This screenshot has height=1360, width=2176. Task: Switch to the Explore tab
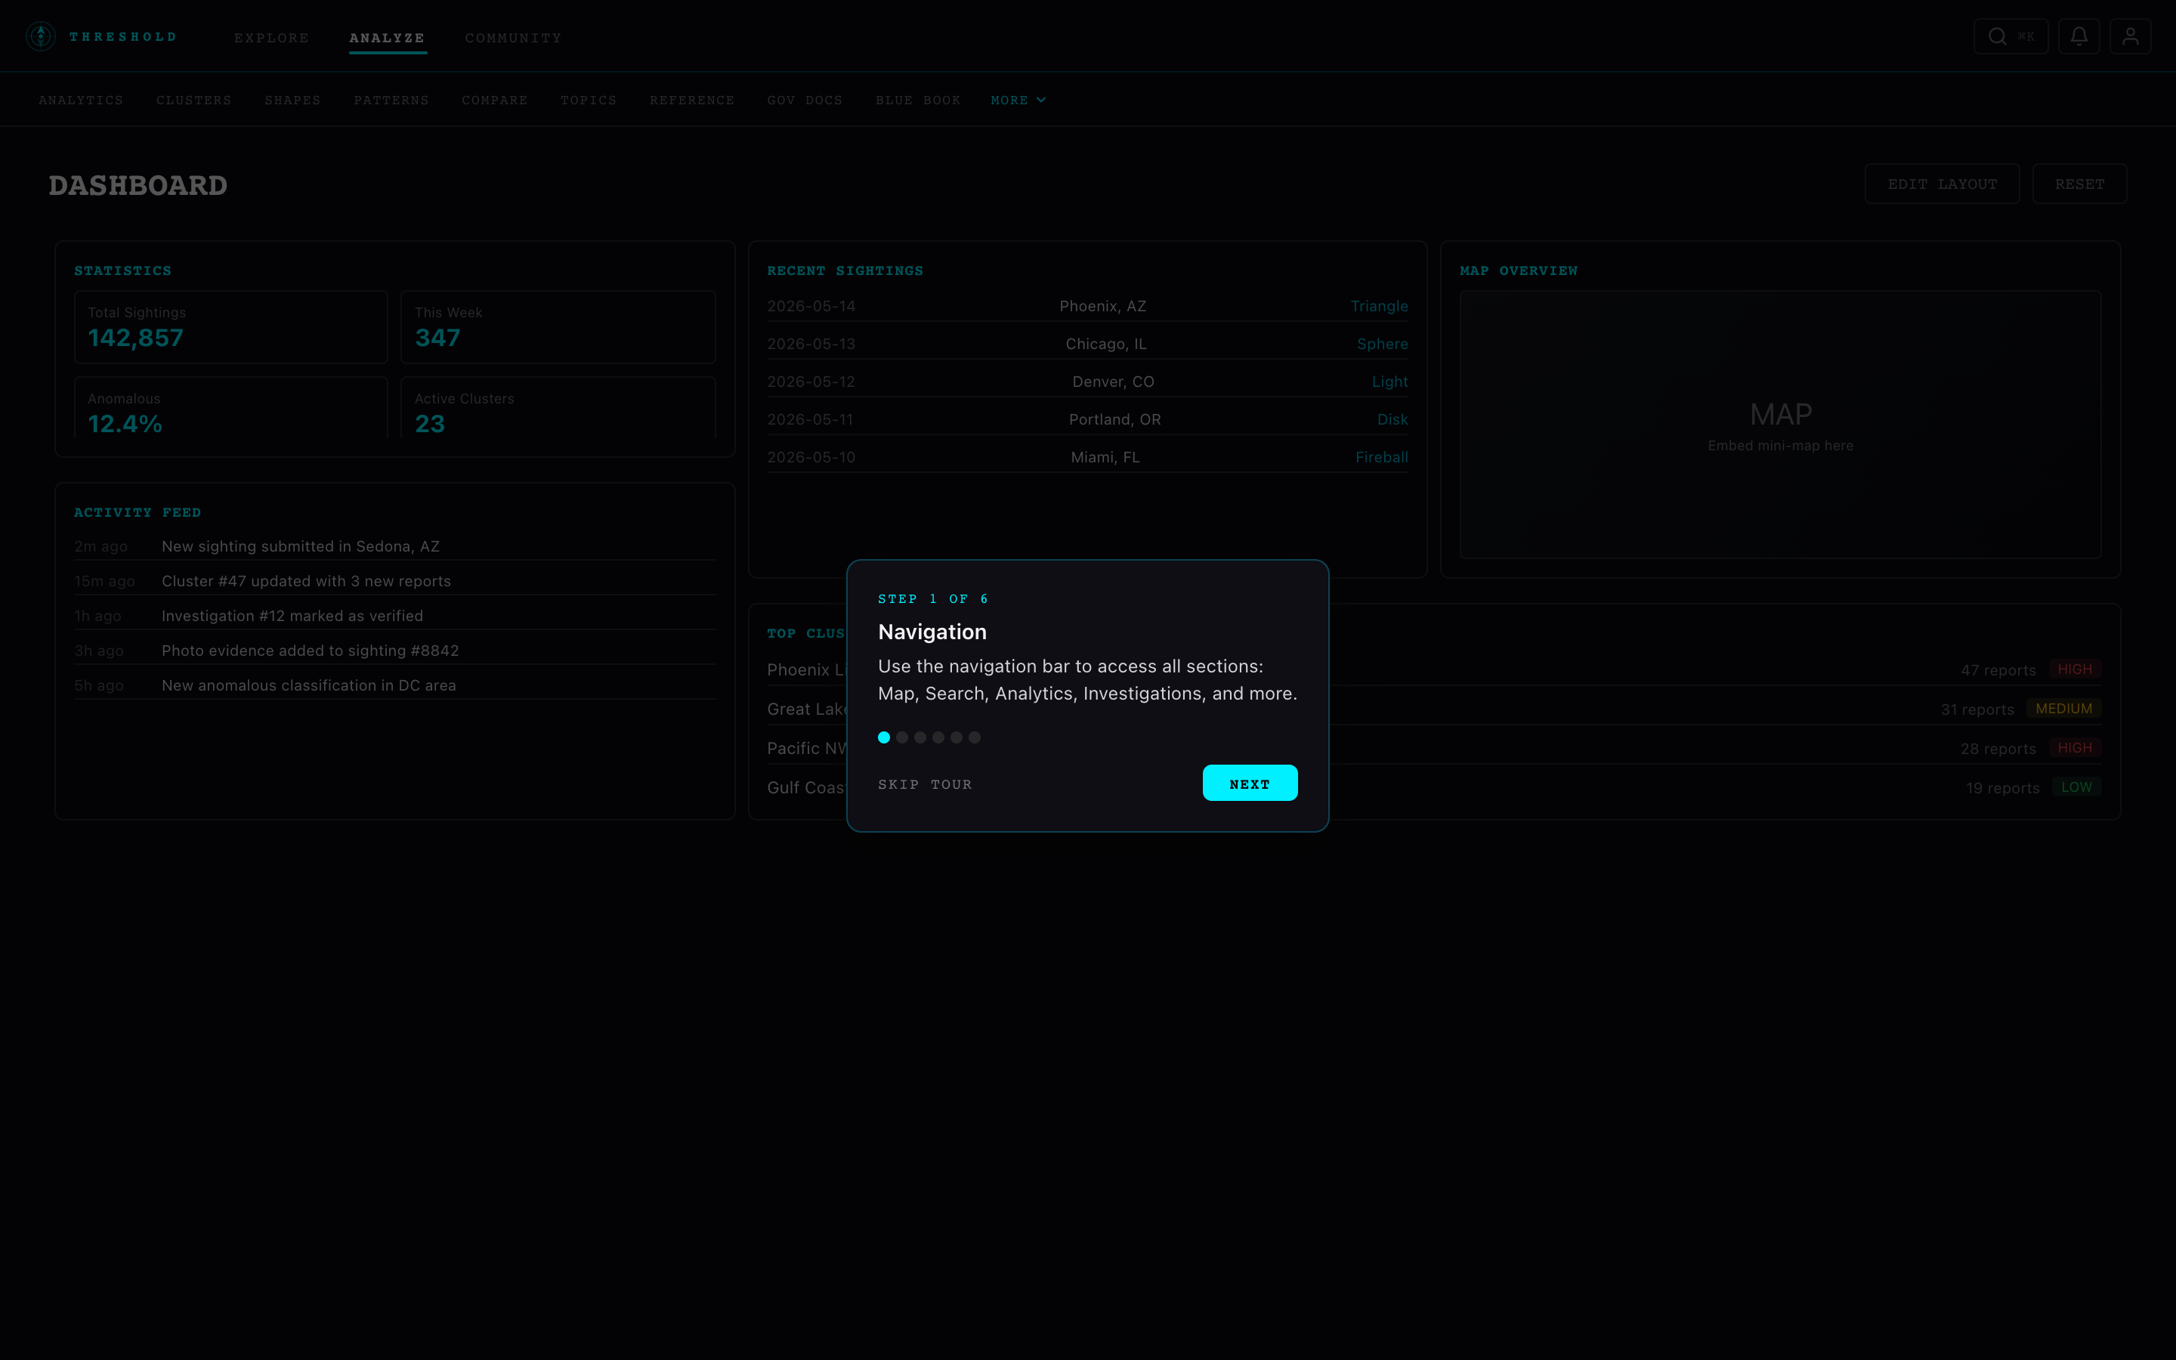pyautogui.click(x=271, y=38)
